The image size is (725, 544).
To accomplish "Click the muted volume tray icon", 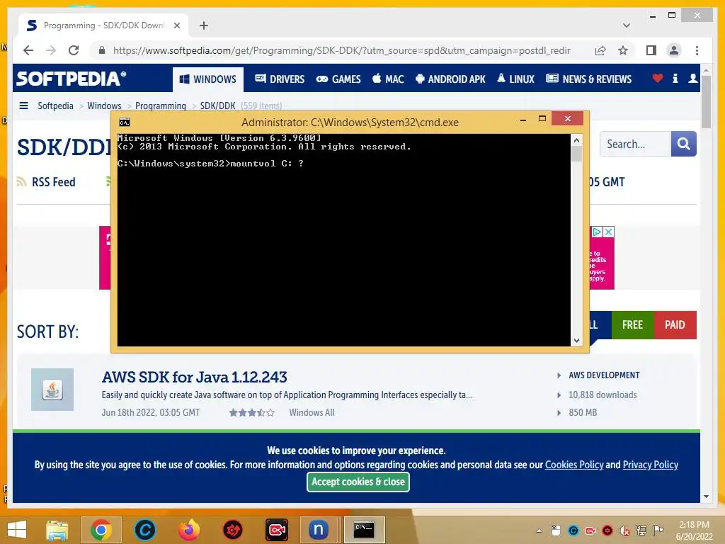I will 624,531.
